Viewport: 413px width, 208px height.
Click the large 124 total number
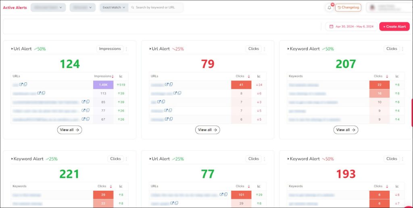pyautogui.click(x=70, y=64)
